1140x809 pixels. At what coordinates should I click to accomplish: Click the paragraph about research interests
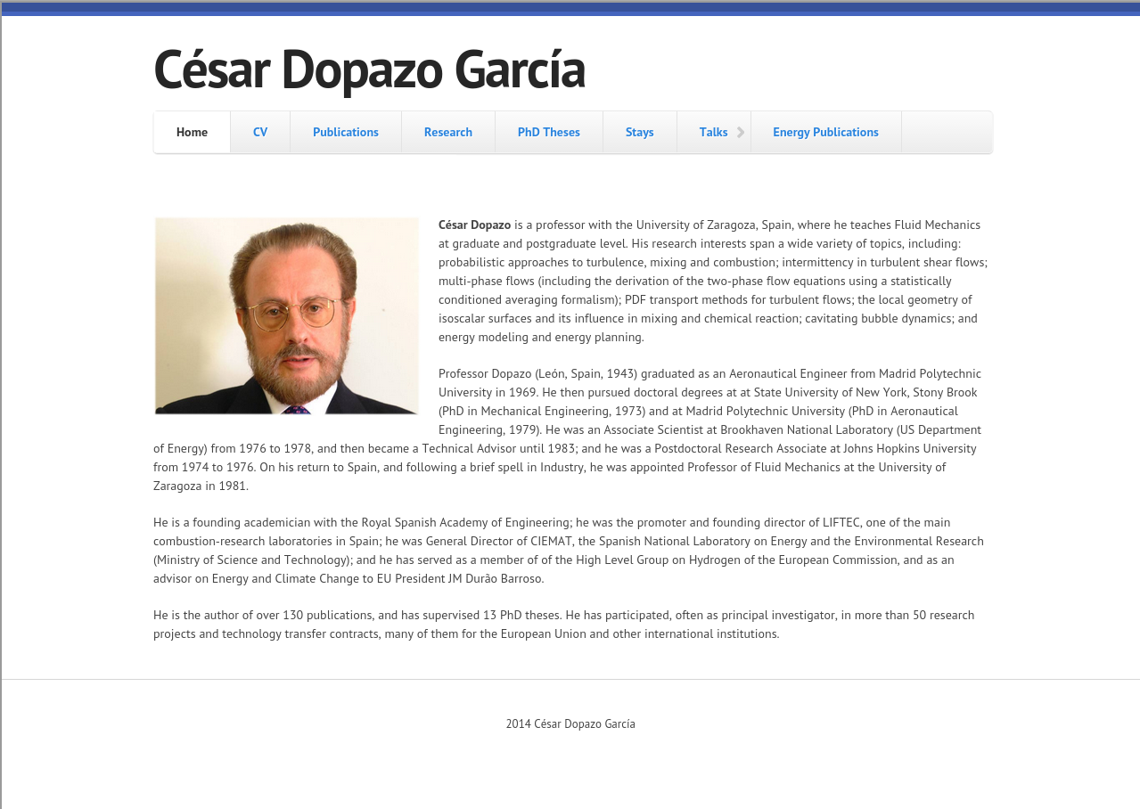(x=713, y=282)
